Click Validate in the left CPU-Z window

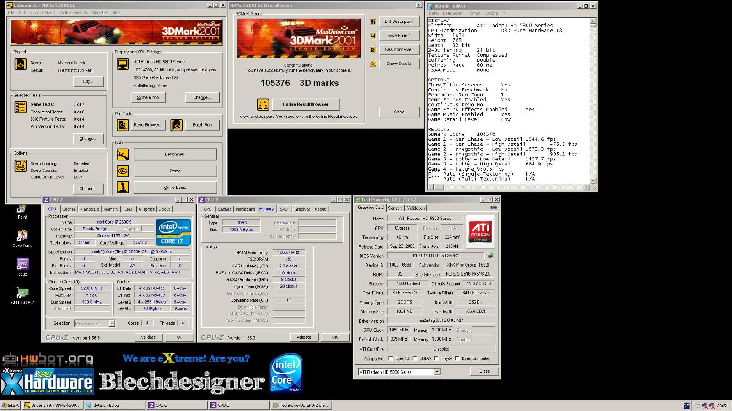tap(148, 337)
